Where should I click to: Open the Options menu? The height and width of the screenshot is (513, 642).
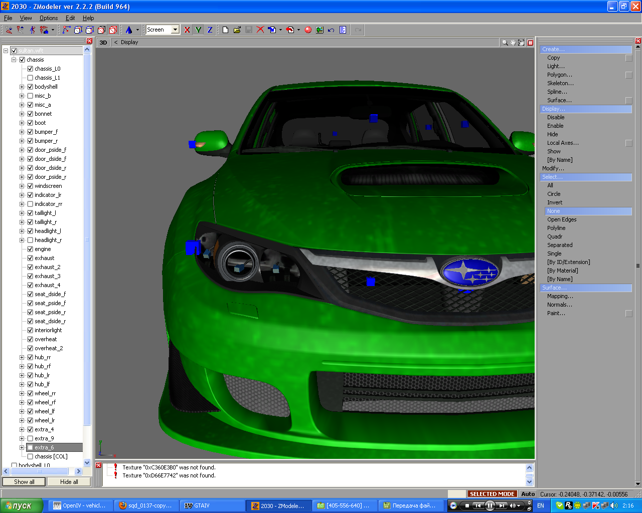coord(49,18)
